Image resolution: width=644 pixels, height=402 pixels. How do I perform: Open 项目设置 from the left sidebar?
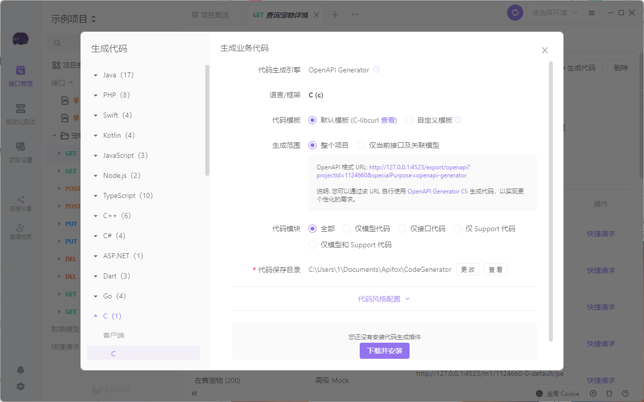[x=21, y=152]
